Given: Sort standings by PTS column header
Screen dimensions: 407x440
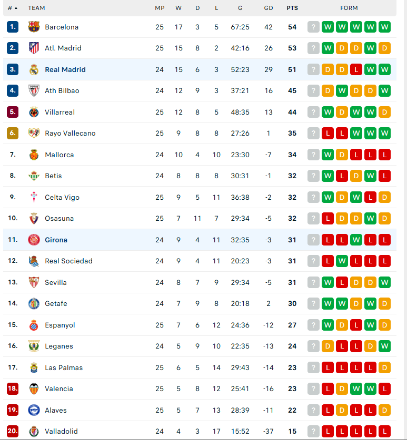Looking at the screenshot, I should coord(292,8).
